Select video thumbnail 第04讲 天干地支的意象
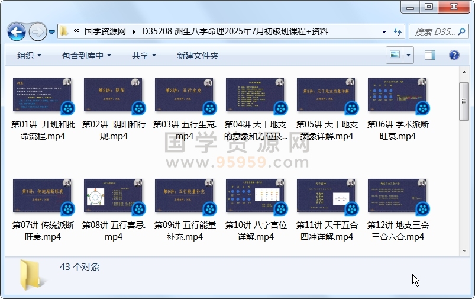Screen dimensions: 475x299 [x=256, y=96]
